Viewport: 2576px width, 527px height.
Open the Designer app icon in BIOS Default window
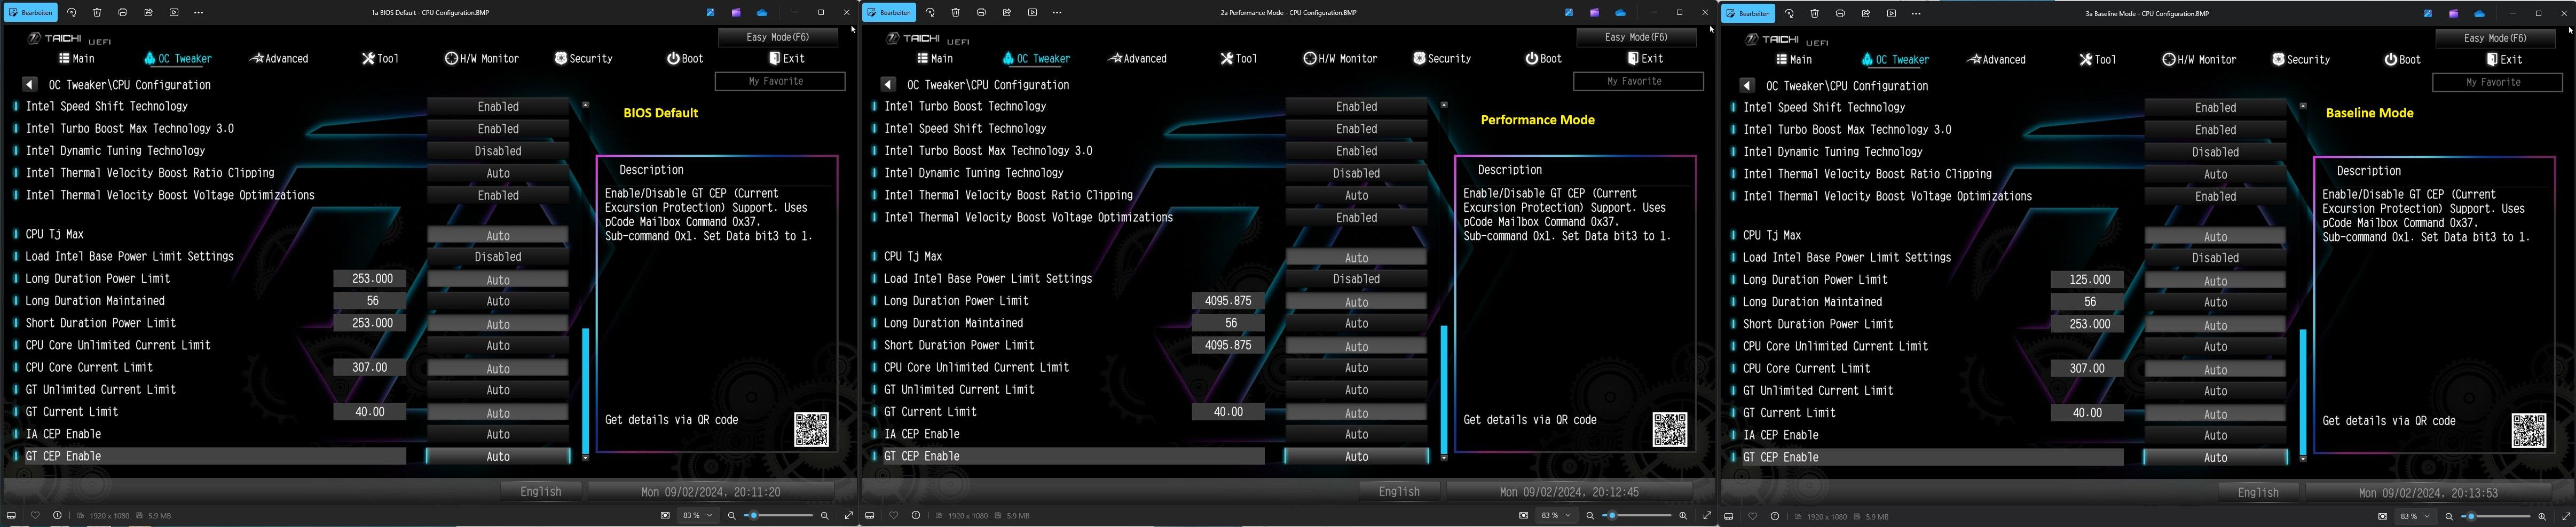pos(711,13)
